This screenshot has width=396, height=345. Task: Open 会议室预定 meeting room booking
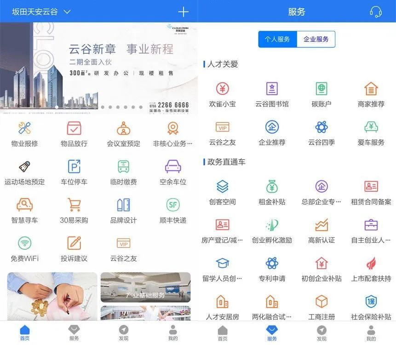click(x=124, y=128)
